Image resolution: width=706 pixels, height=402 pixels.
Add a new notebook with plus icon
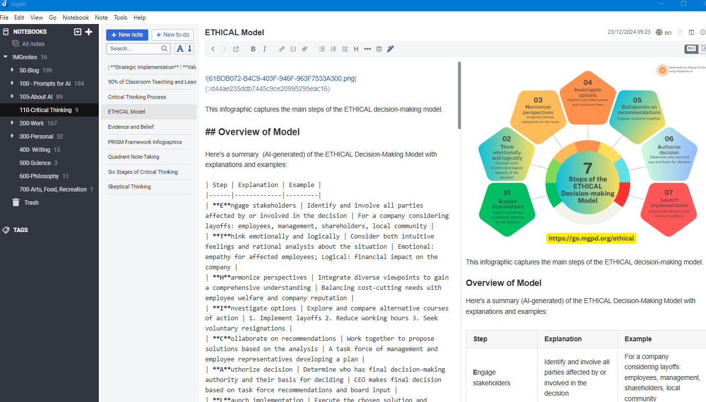[x=89, y=32]
